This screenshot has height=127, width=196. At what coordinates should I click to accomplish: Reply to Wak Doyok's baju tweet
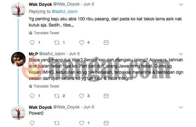tap(32, 43)
